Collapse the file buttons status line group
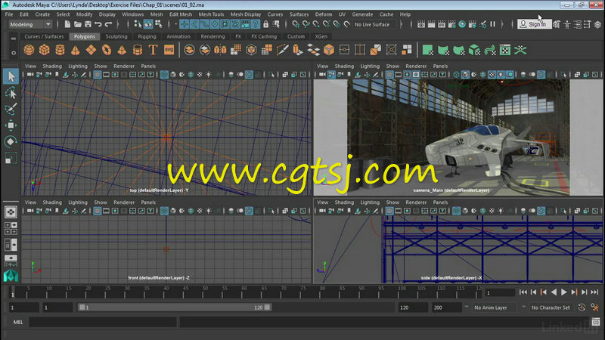The image size is (605, 340). click(x=57, y=24)
